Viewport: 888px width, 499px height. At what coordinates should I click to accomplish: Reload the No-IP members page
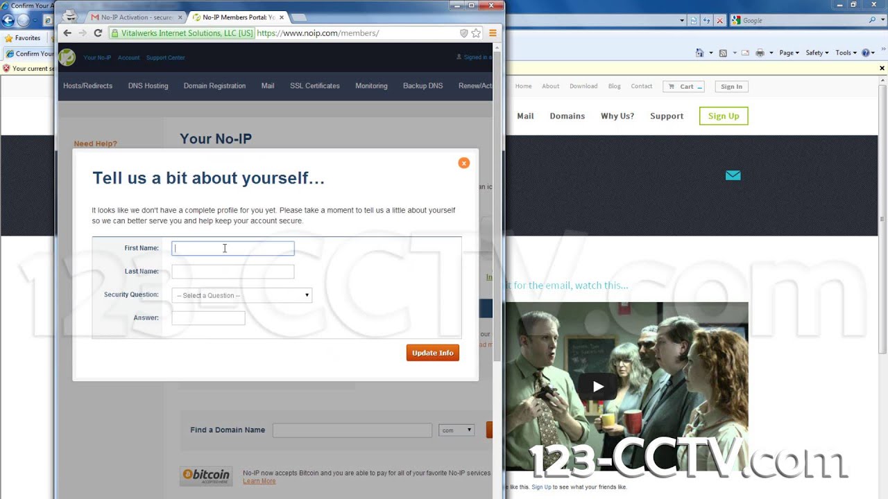point(98,33)
